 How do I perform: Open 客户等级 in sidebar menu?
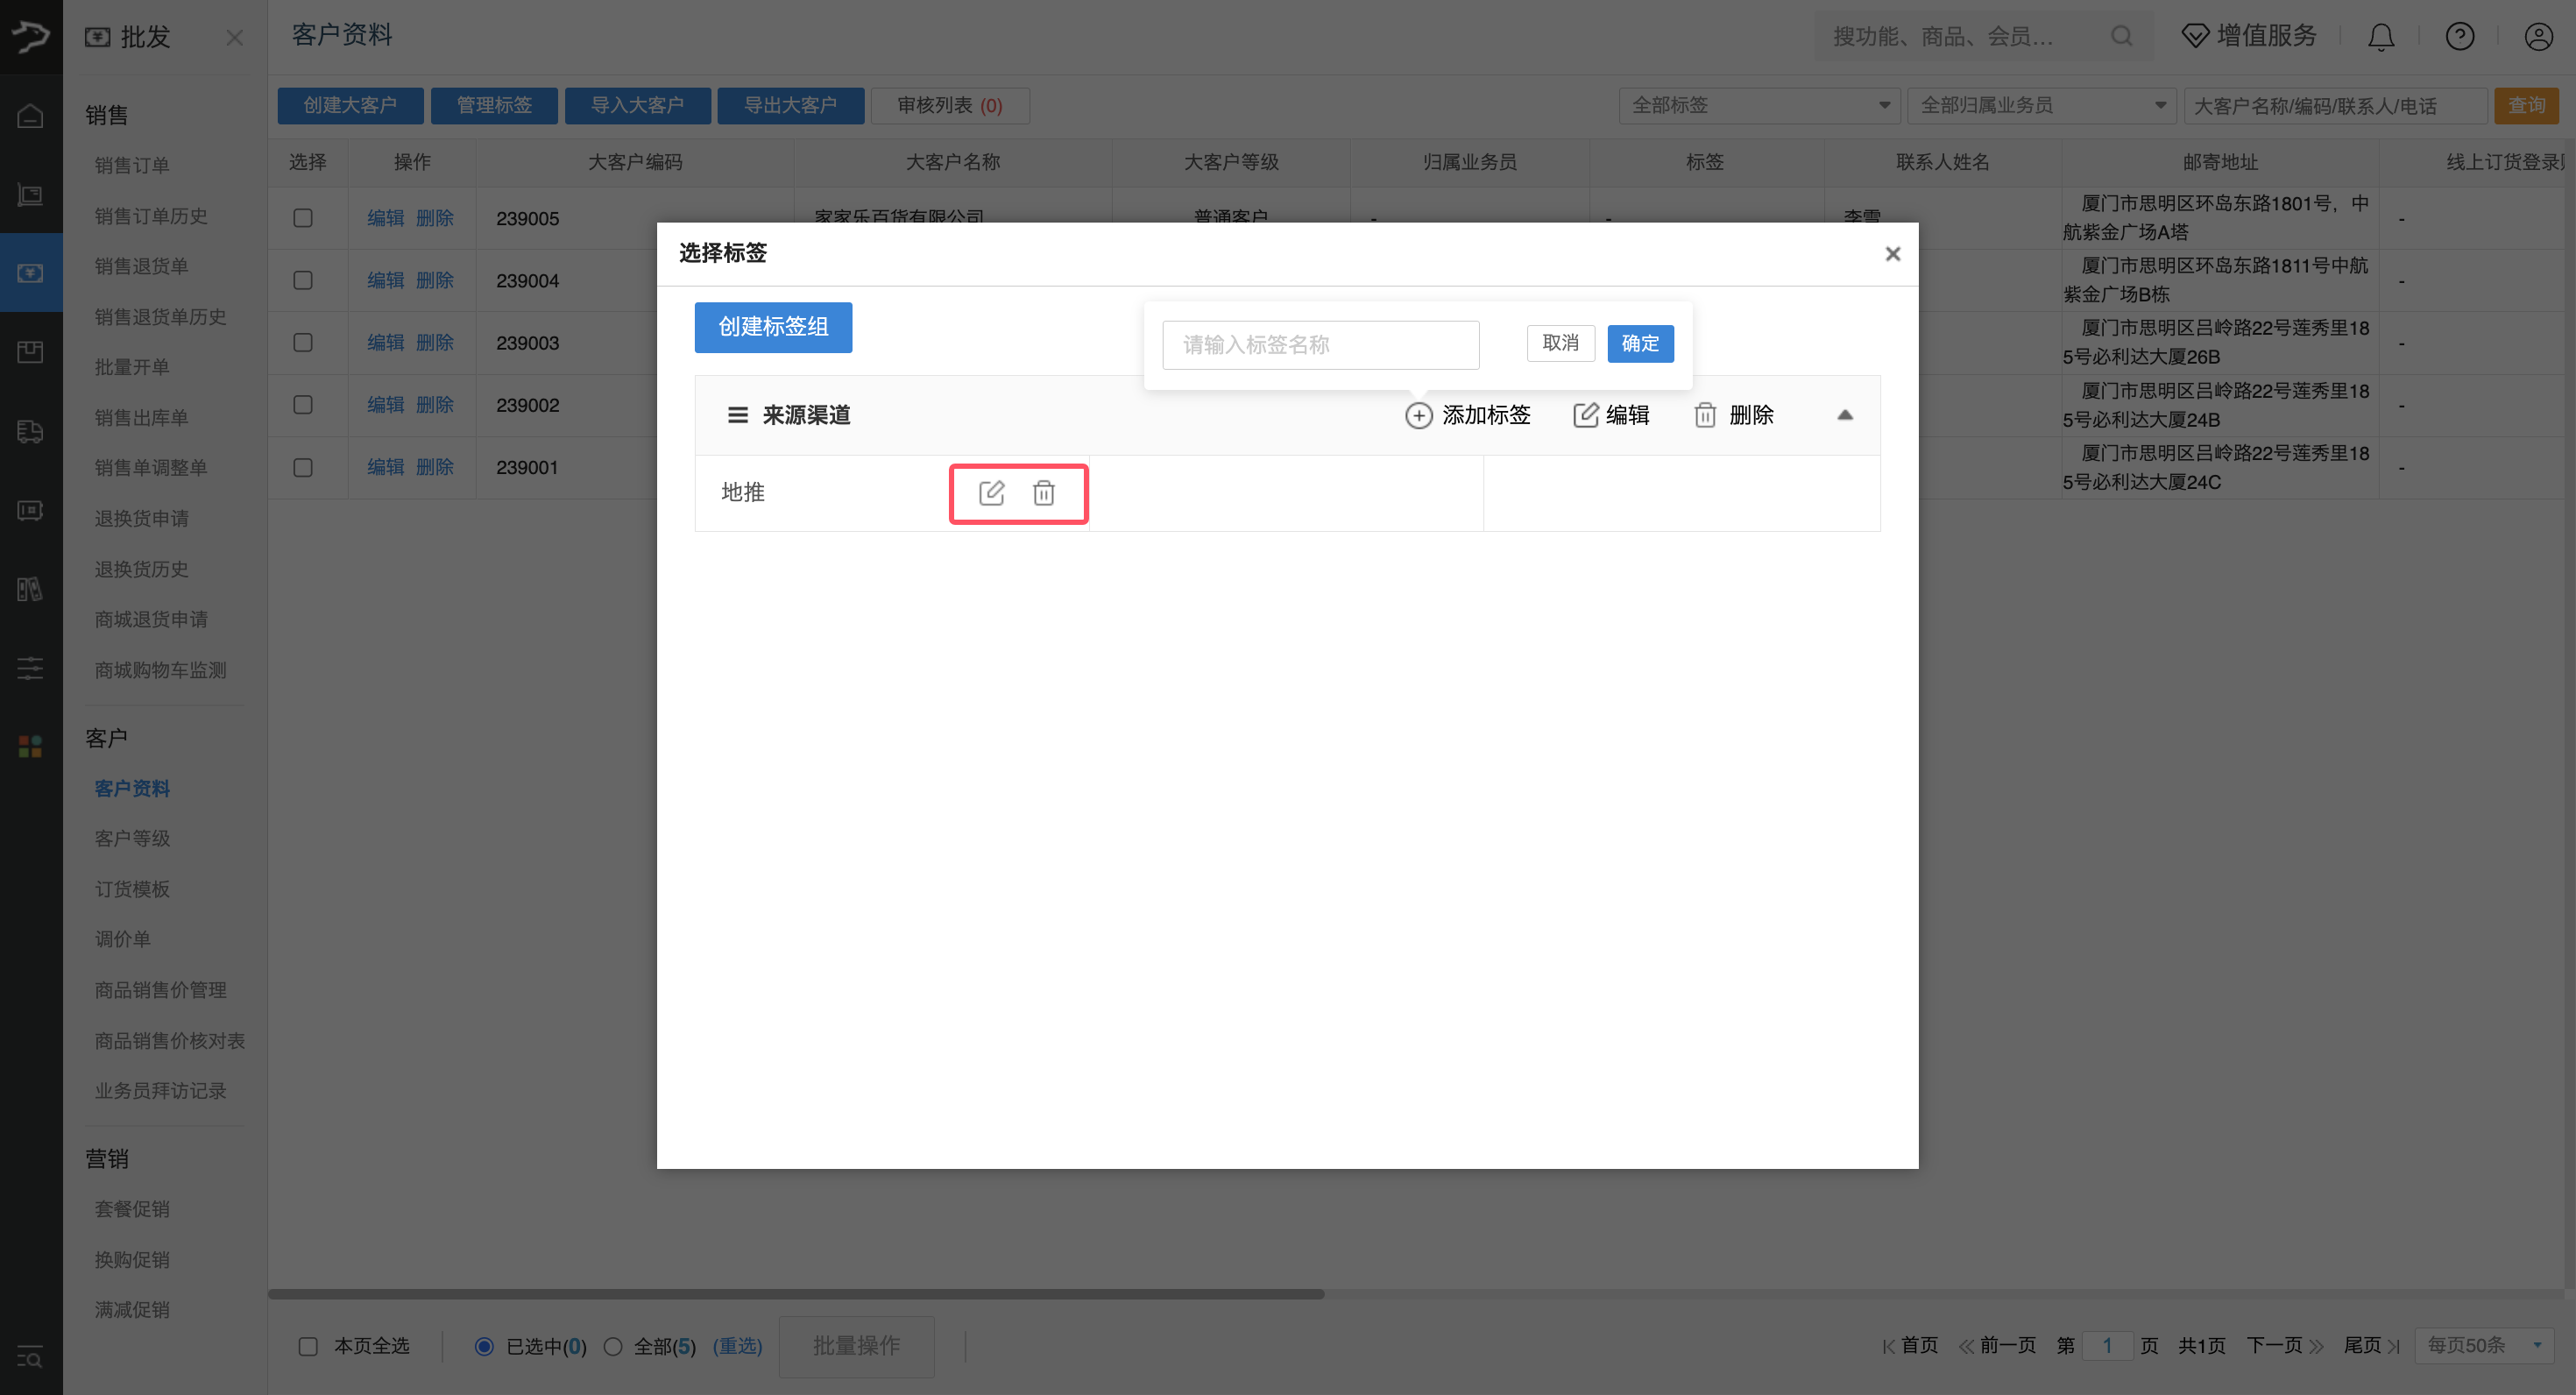point(132,838)
